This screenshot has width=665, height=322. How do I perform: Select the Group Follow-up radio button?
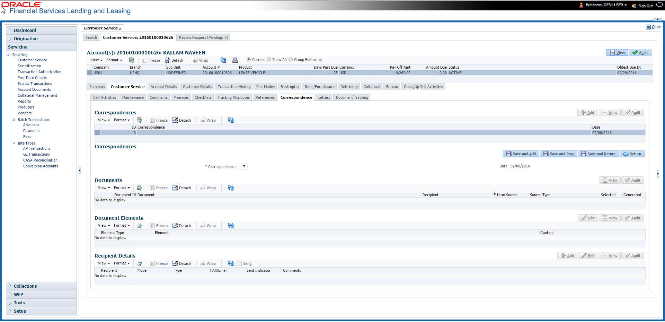pyautogui.click(x=291, y=59)
